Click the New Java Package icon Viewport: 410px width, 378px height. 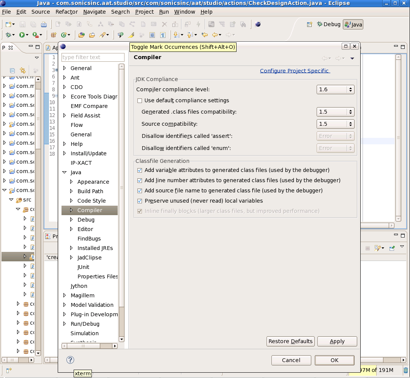[54, 35]
